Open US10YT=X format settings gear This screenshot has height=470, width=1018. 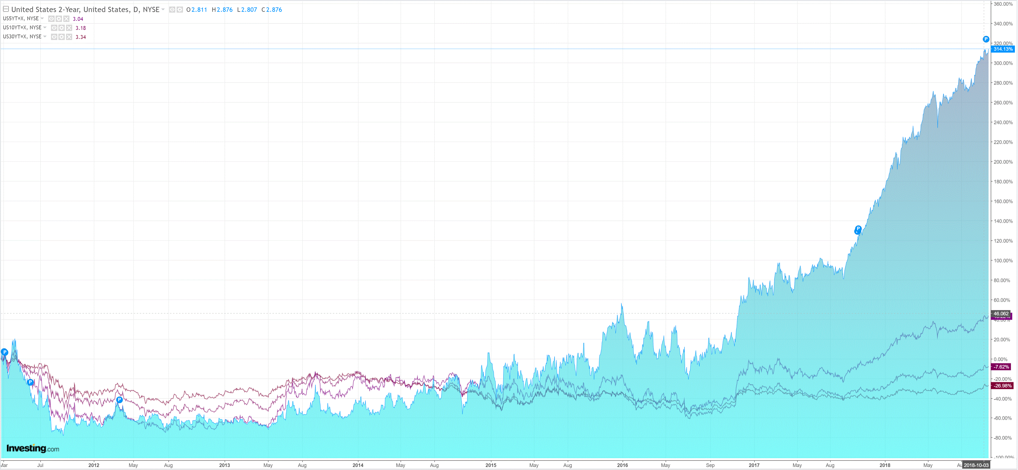pos(62,28)
